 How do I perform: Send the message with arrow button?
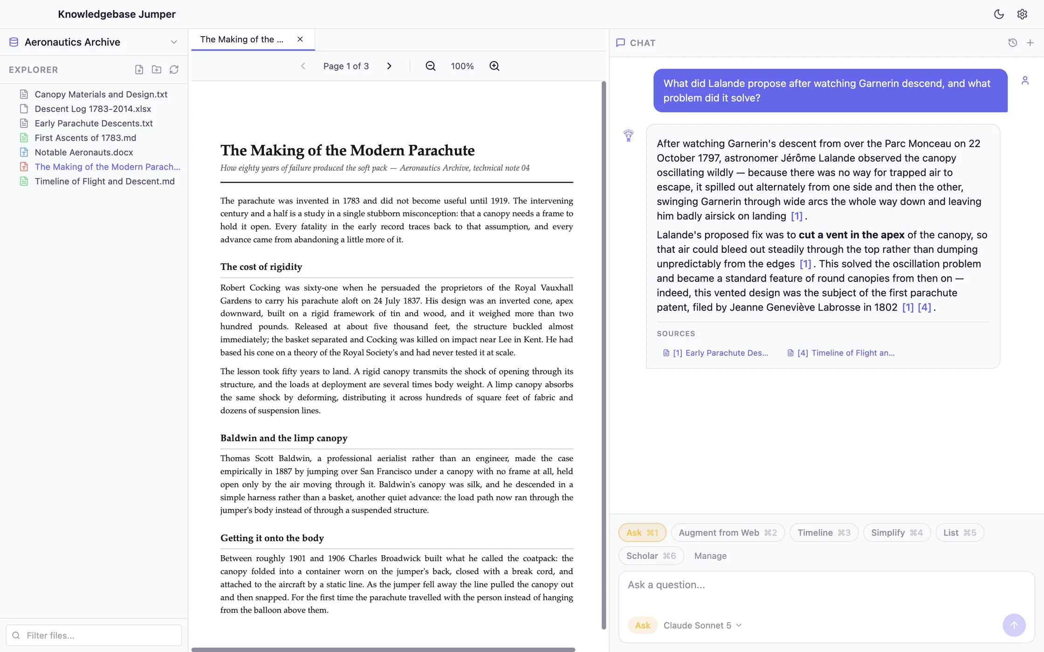[1014, 625]
